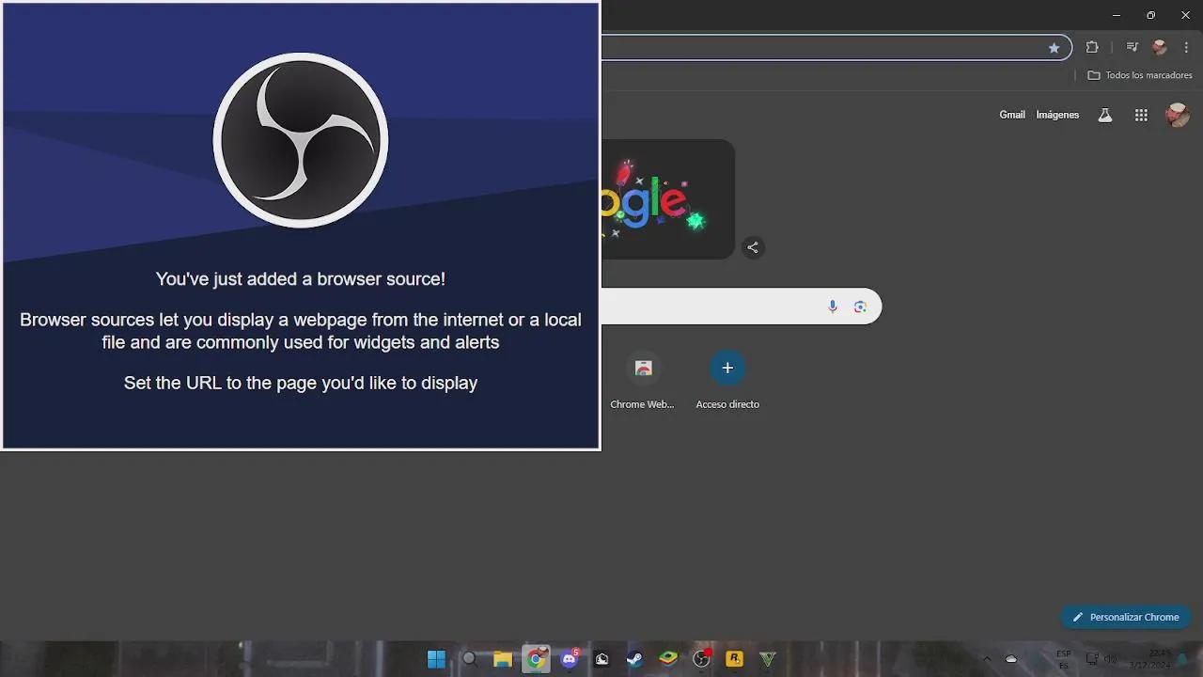Screen dimensions: 1203x677
Task: Switch to Chrome in the taskbar
Action: (x=536, y=659)
